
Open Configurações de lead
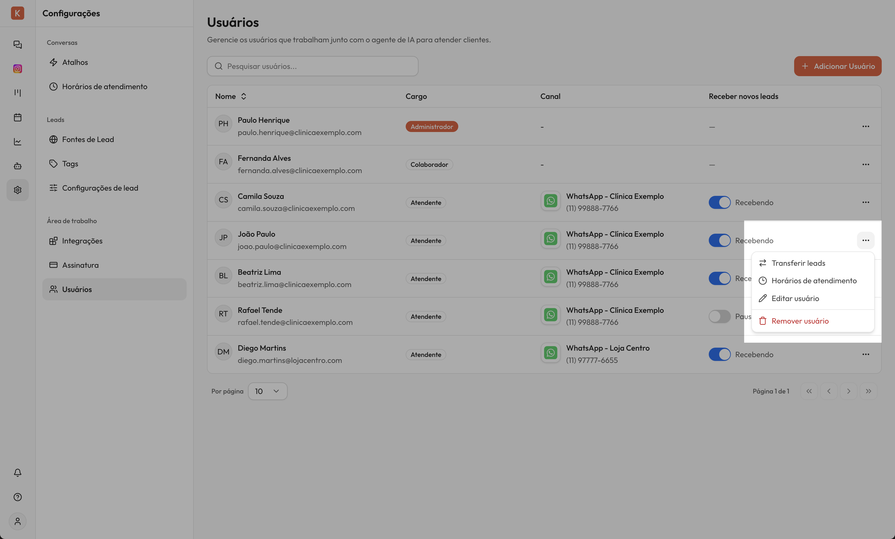[114, 188]
